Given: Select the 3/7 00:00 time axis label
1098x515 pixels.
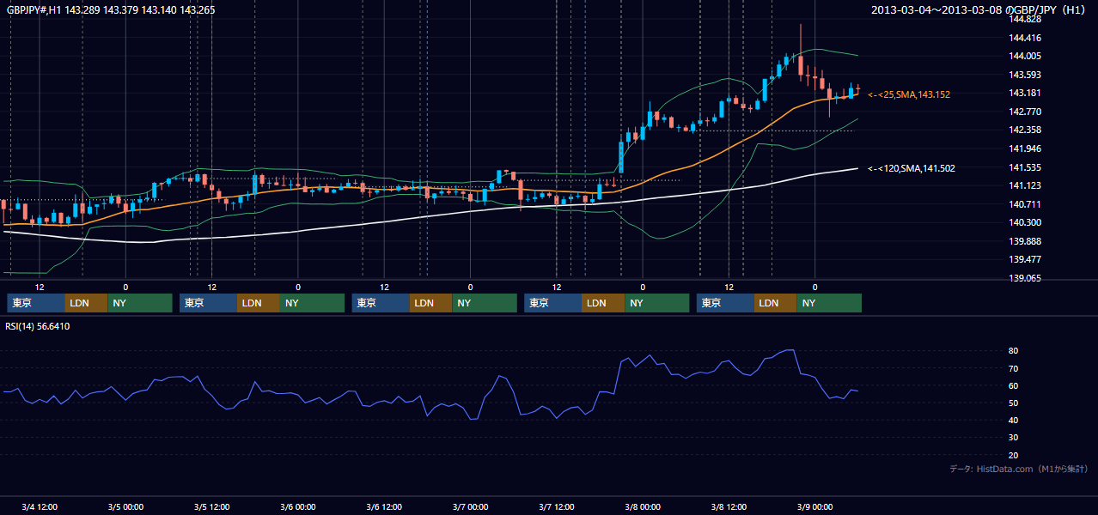Looking at the screenshot, I should [x=470, y=506].
